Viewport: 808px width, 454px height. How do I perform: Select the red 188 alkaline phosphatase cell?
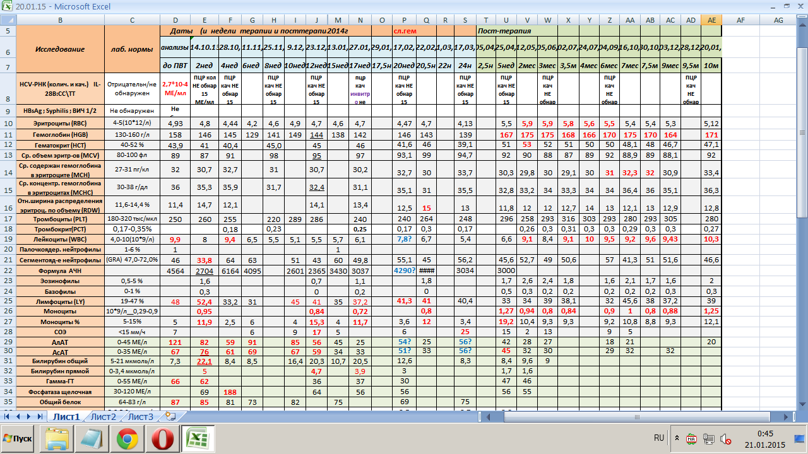(x=230, y=391)
